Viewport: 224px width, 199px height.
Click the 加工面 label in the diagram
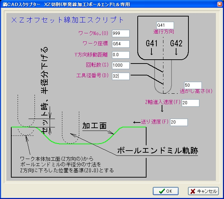click(x=94, y=126)
